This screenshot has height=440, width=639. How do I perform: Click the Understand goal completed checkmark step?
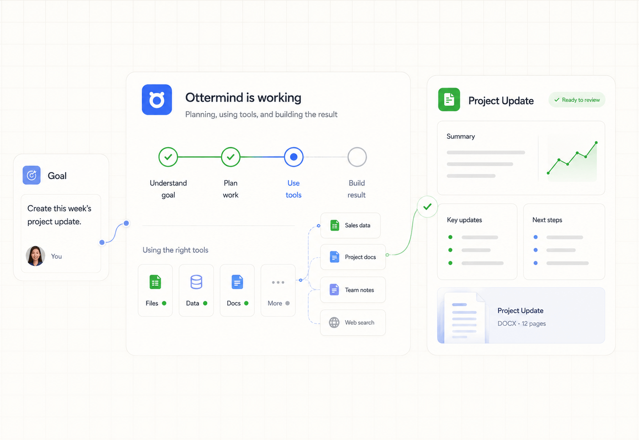pyautogui.click(x=168, y=157)
